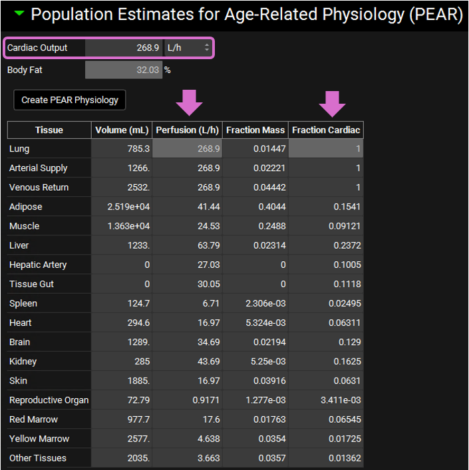Click the Other Tissues volume cell
The height and width of the screenshot is (470, 469).
[122, 458]
